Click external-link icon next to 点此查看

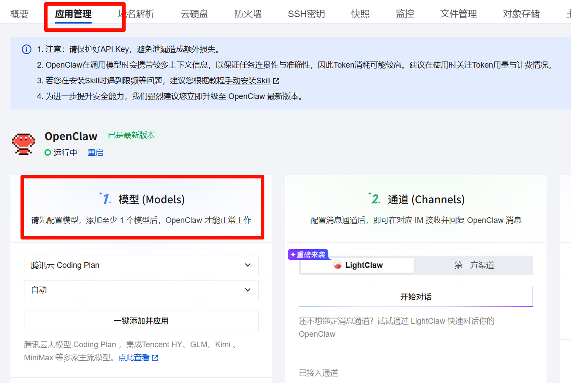155,358
